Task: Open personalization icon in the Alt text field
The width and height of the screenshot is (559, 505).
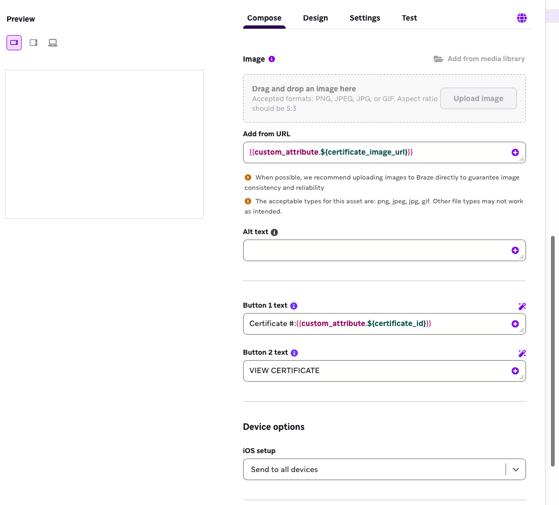Action: [515, 250]
